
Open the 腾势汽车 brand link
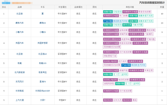click(x=20, y=23)
